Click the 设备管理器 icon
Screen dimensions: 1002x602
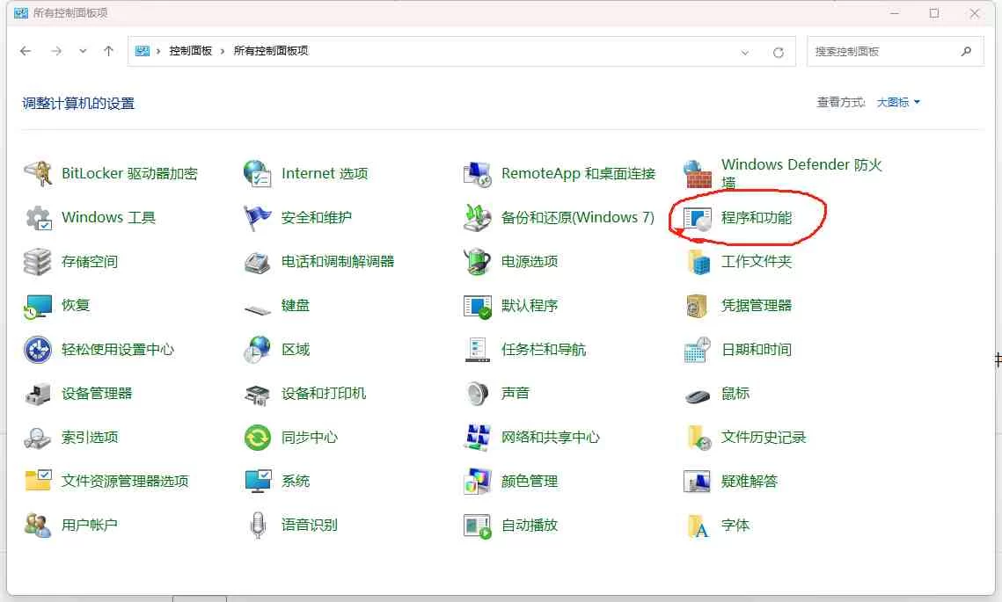[x=38, y=394]
